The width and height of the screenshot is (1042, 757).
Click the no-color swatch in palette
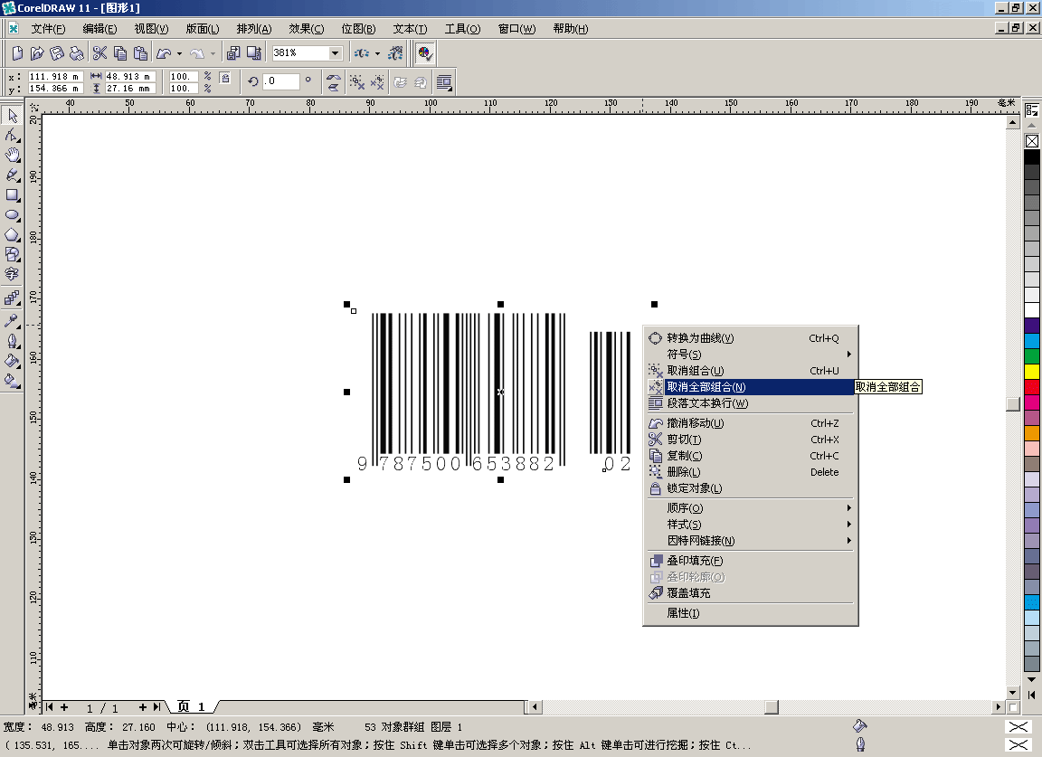point(1032,141)
